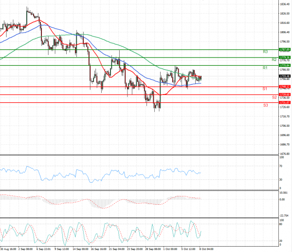Select the green 1787.89 price tag

point(285,50)
